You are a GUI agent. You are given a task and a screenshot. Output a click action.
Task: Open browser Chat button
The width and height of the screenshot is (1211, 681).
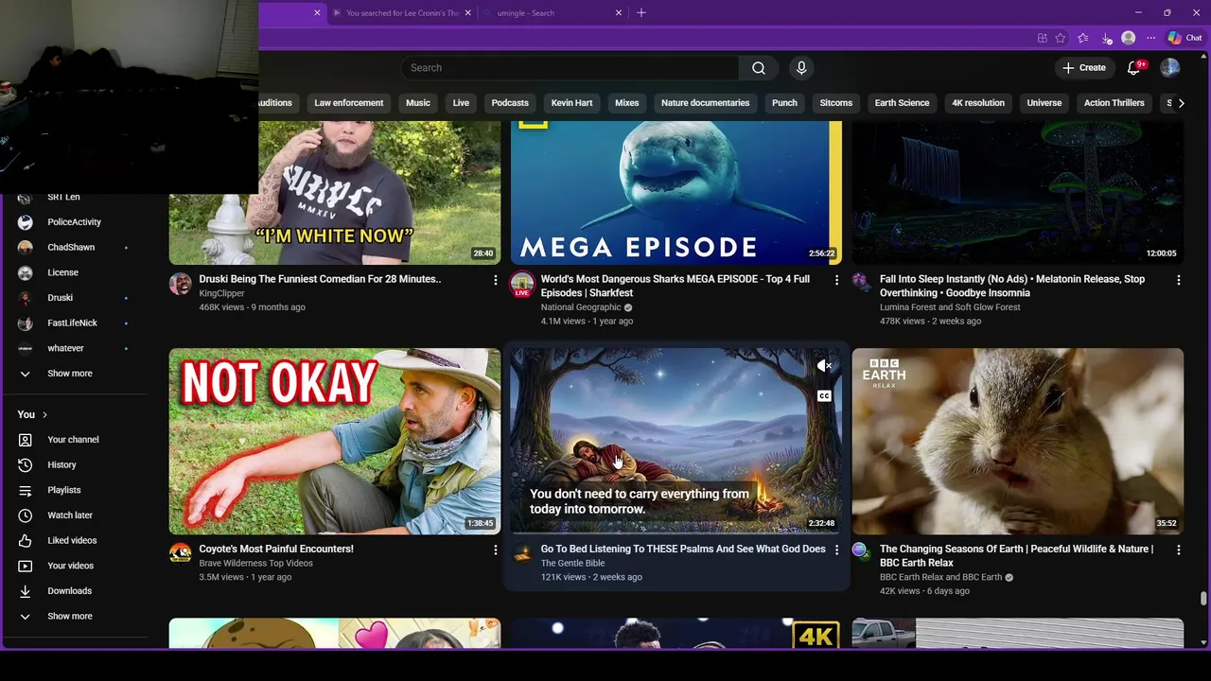(1185, 38)
